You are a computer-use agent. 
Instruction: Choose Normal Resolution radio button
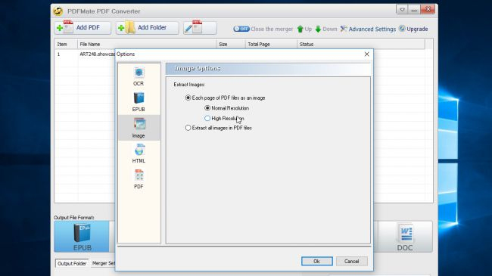pos(226,108)
